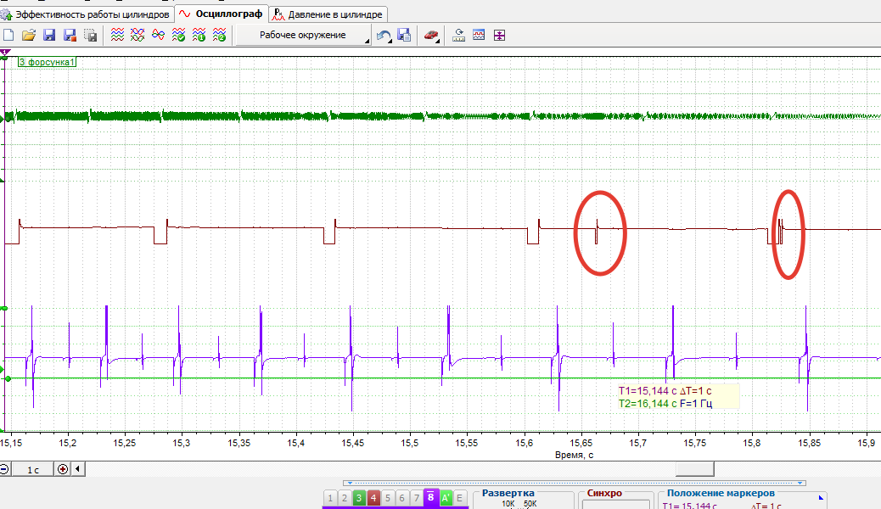The width and height of the screenshot is (881, 509).
Task: Save oscillogram using first blue floppy icon
Action: pyautogui.click(x=49, y=36)
